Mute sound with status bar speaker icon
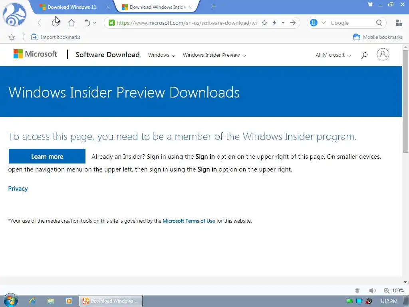The width and height of the screenshot is (409, 307). tap(372, 291)
